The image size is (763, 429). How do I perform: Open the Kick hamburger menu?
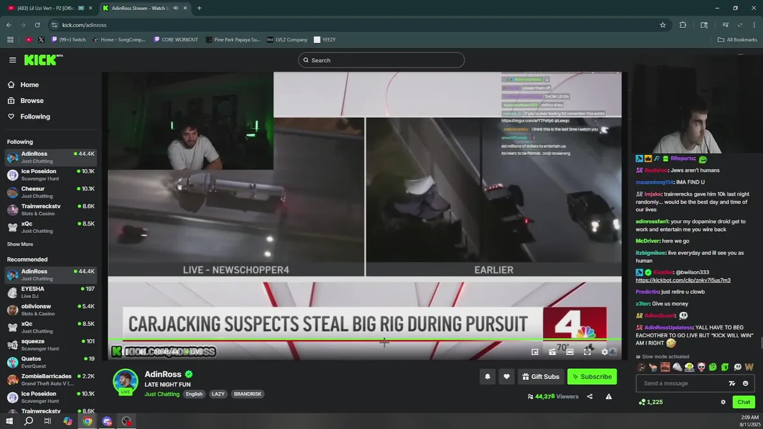(x=13, y=60)
